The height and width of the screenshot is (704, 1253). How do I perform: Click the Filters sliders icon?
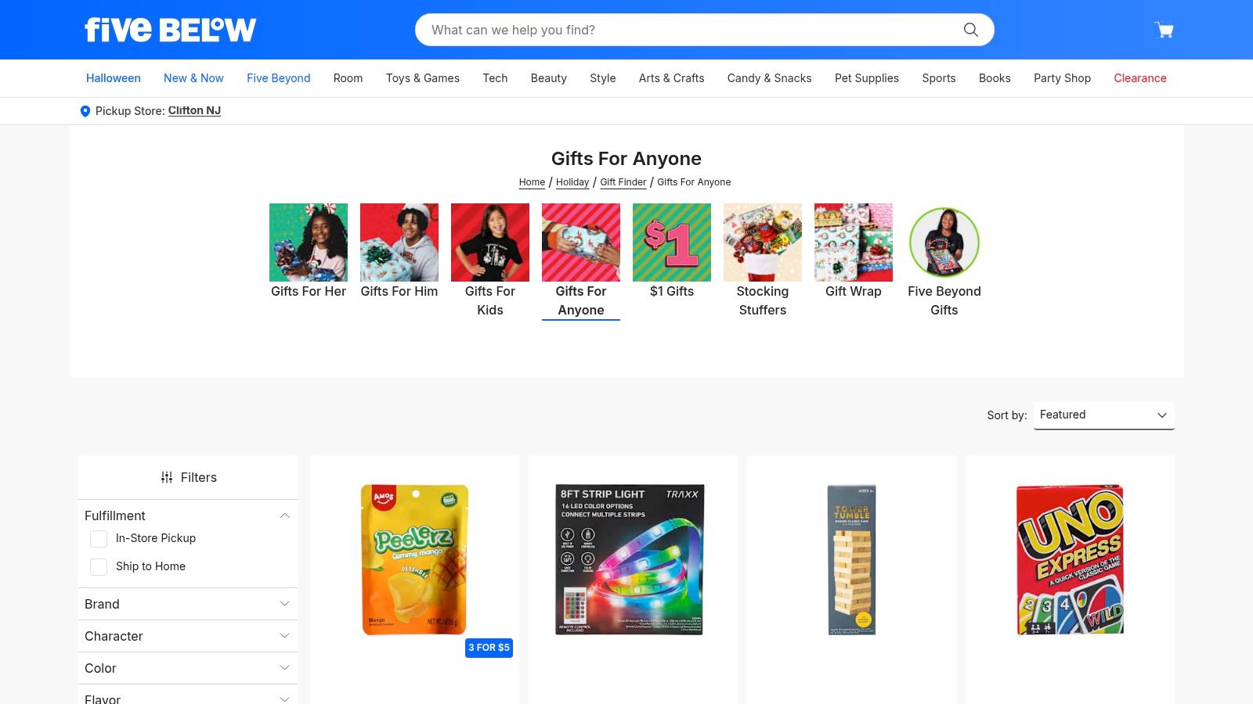click(x=167, y=477)
